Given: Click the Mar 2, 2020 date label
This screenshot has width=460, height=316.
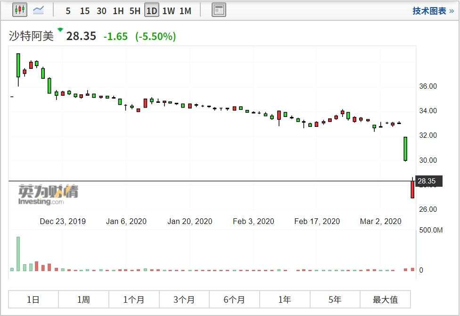Looking at the screenshot, I should (381, 221).
